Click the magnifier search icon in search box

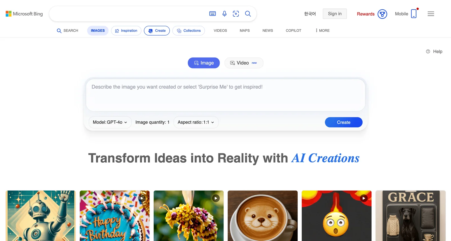tap(248, 14)
